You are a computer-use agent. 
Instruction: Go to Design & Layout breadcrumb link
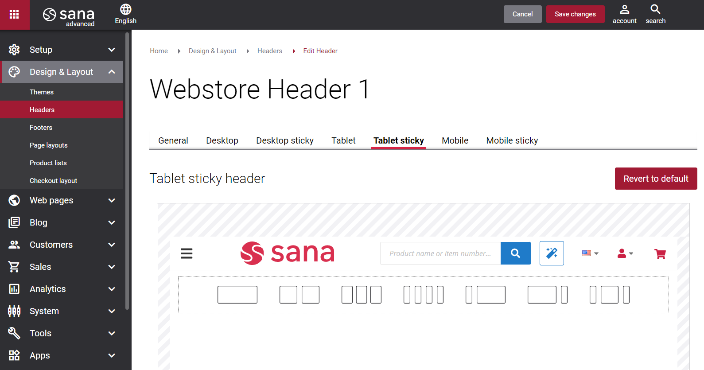213,51
